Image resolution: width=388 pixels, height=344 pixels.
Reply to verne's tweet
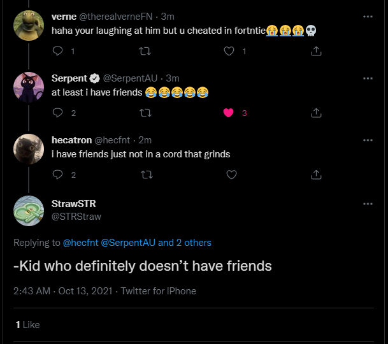click(x=57, y=51)
